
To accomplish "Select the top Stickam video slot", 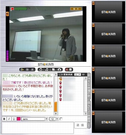I will (x=108, y=12).
